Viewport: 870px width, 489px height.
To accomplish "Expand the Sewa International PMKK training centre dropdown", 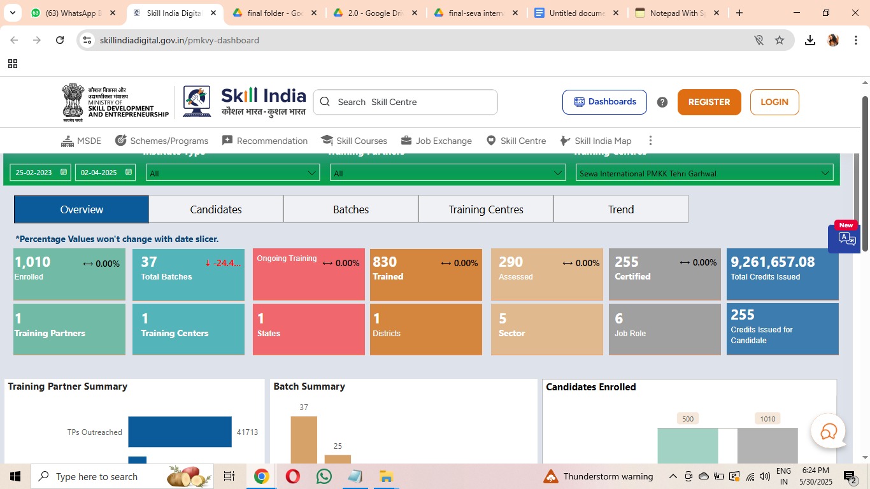I will pos(704,173).
